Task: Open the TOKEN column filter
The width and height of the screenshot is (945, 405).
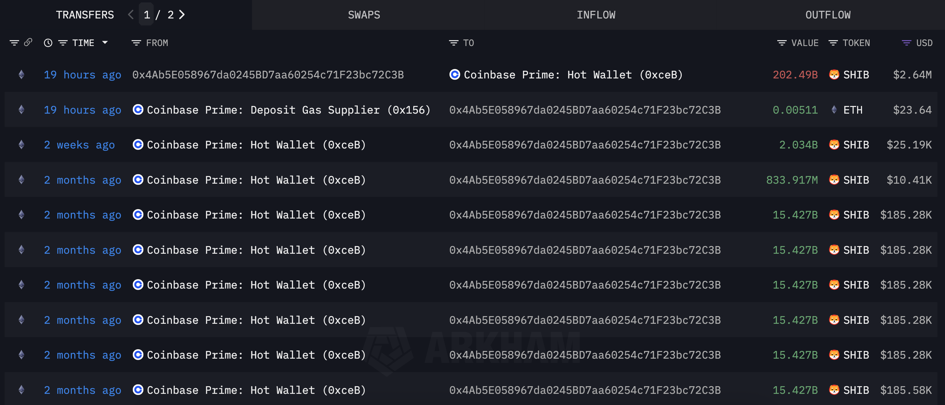Action: 833,43
